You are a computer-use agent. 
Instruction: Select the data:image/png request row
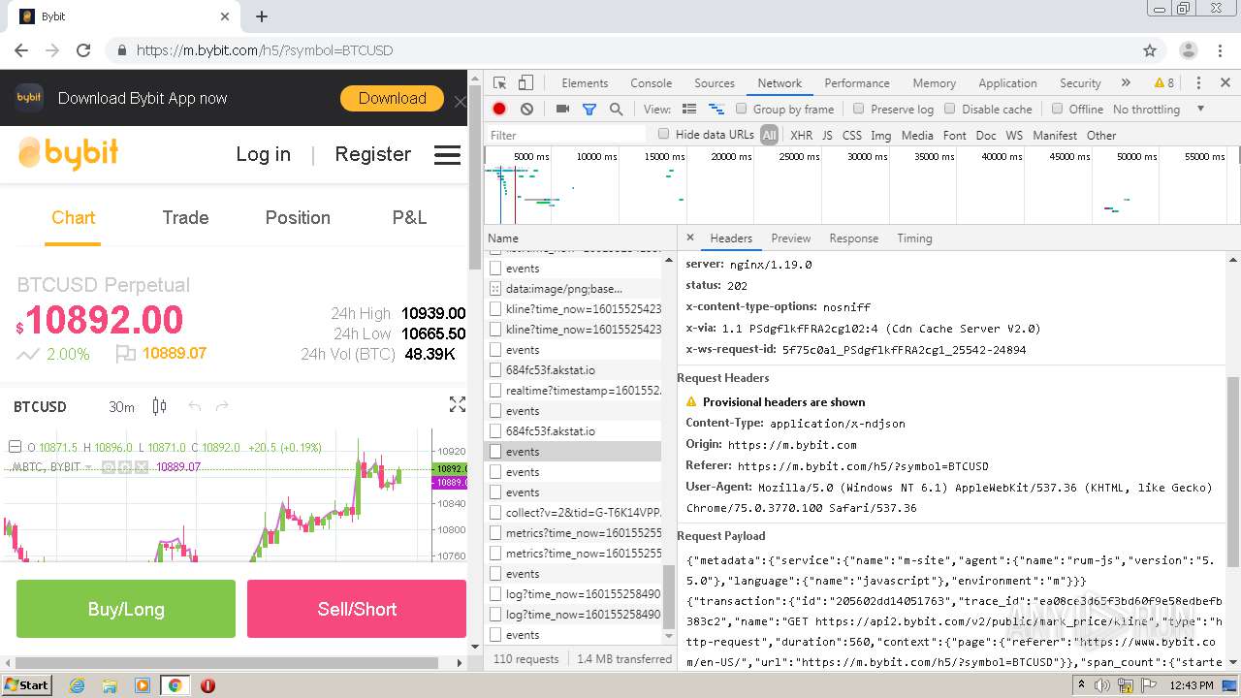(573, 289)
